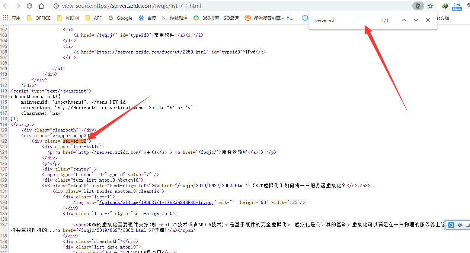Click the moon icon on the Sogou input bar
The width and height of the screenshot is (470, 253).
pyautogui.click(x=467, y=225)
